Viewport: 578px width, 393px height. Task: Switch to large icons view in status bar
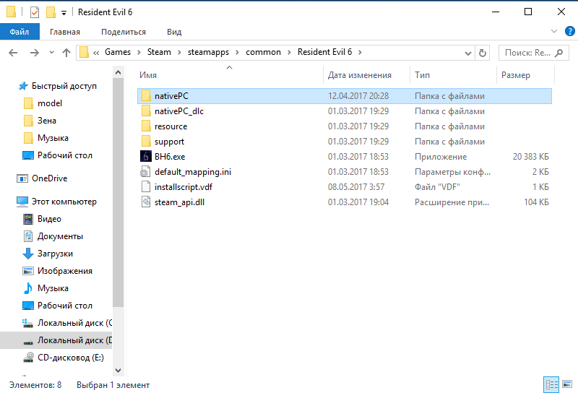pyautogui.click(x=567, y=384)
